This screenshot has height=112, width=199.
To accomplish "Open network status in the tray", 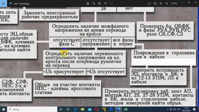I will point(171,109).
